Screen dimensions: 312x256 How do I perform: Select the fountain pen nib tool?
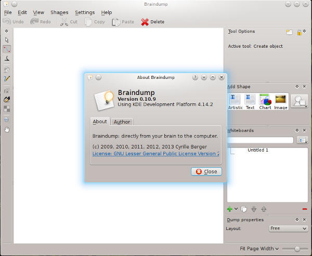7,99
